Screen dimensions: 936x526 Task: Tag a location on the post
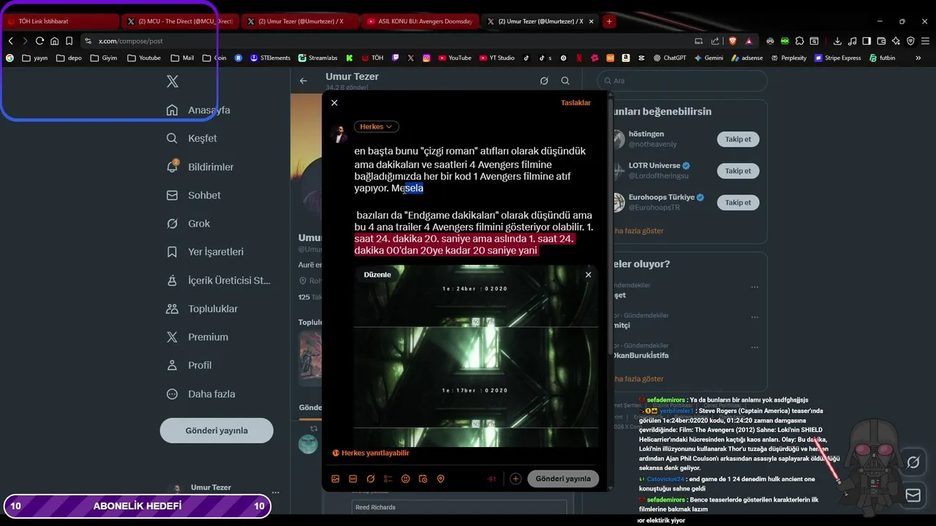coord(441,479)
